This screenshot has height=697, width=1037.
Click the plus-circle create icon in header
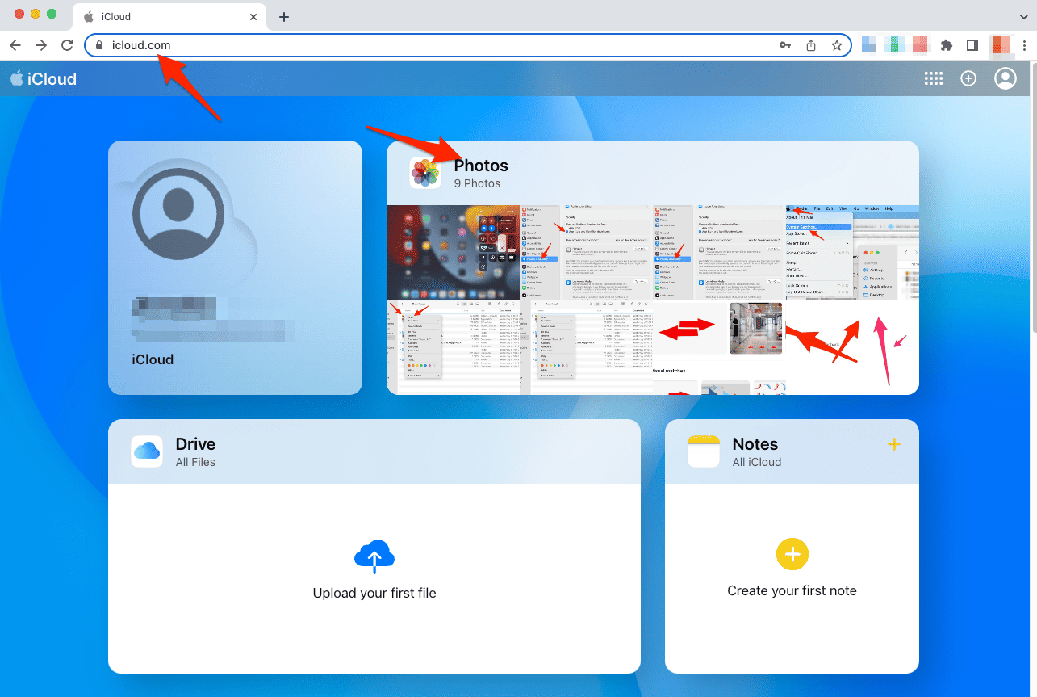coord(968,78)
